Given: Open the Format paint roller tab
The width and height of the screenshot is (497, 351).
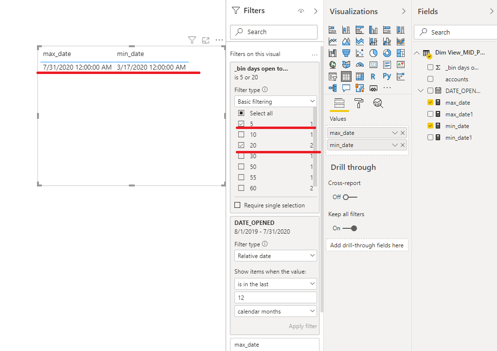Looking at the screenshot, I should coord(359,103).
